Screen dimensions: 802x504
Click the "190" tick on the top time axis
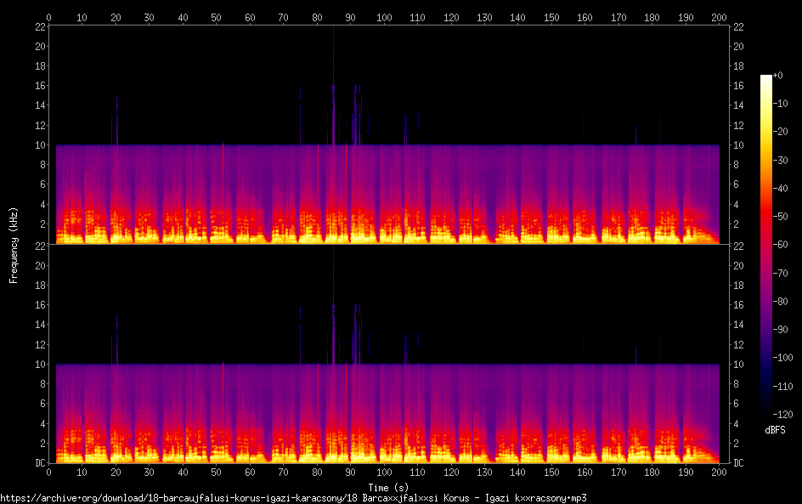coord(686,17)
